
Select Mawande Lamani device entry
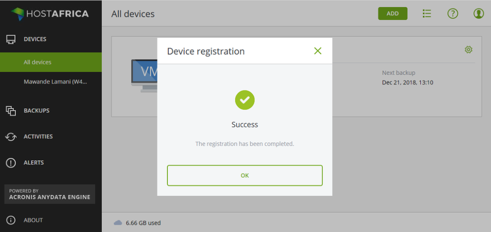pyautogui.click(x=55, y=82)
